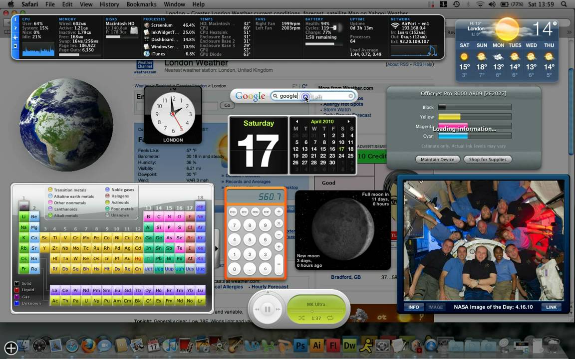Click the mc memory clear key on the calculator
Viewport: 575px width, 359px height.
[256, 212]
